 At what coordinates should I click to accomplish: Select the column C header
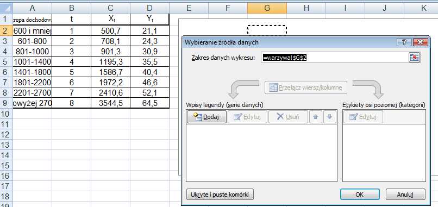(x=110, y=8)
